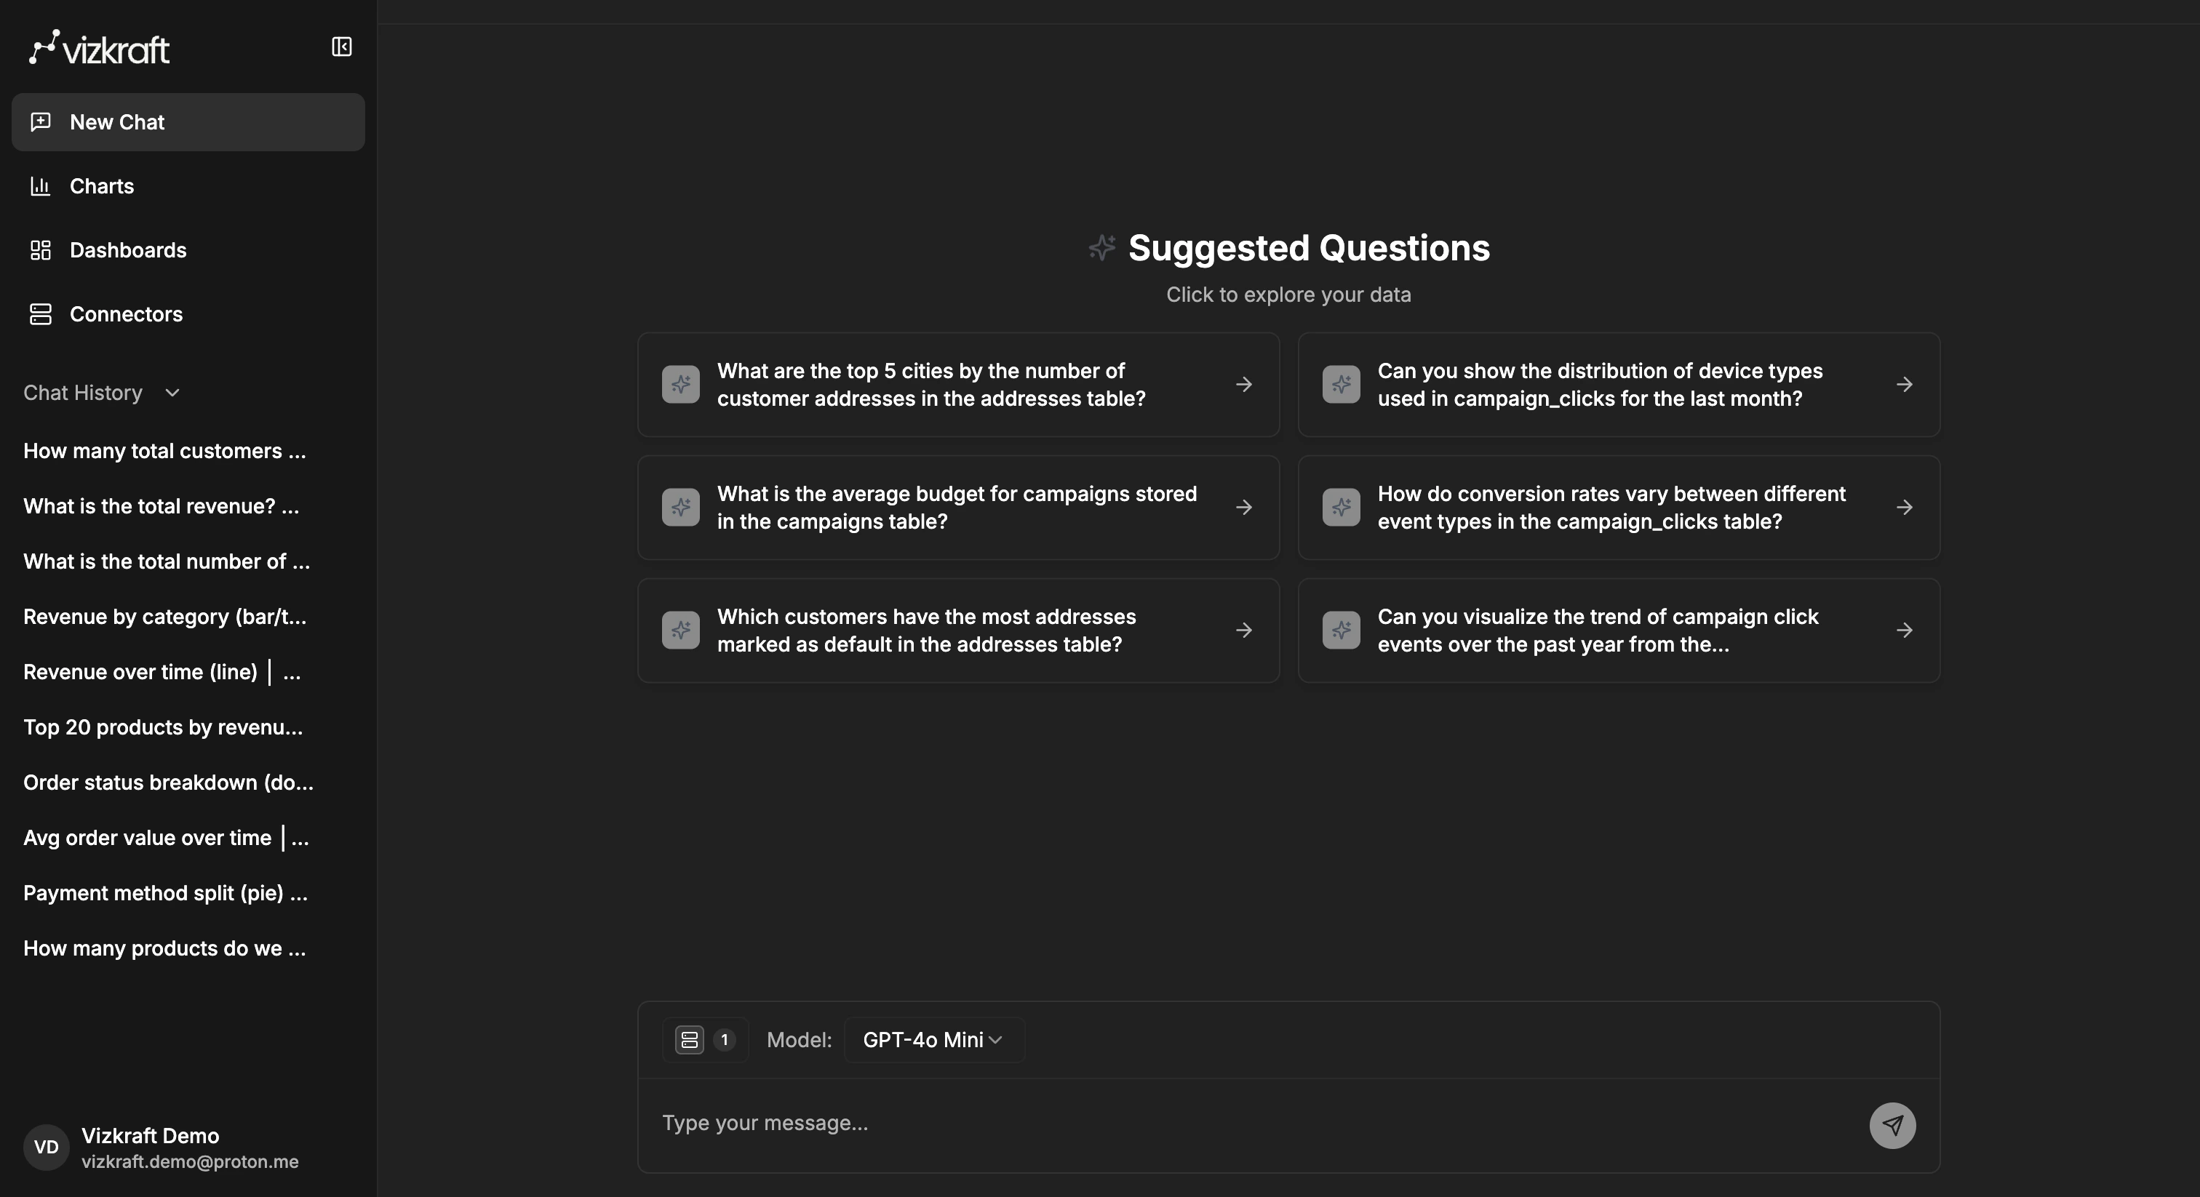Collapse the Chat History section
2200x1197 pixels.
click(171, 393)
